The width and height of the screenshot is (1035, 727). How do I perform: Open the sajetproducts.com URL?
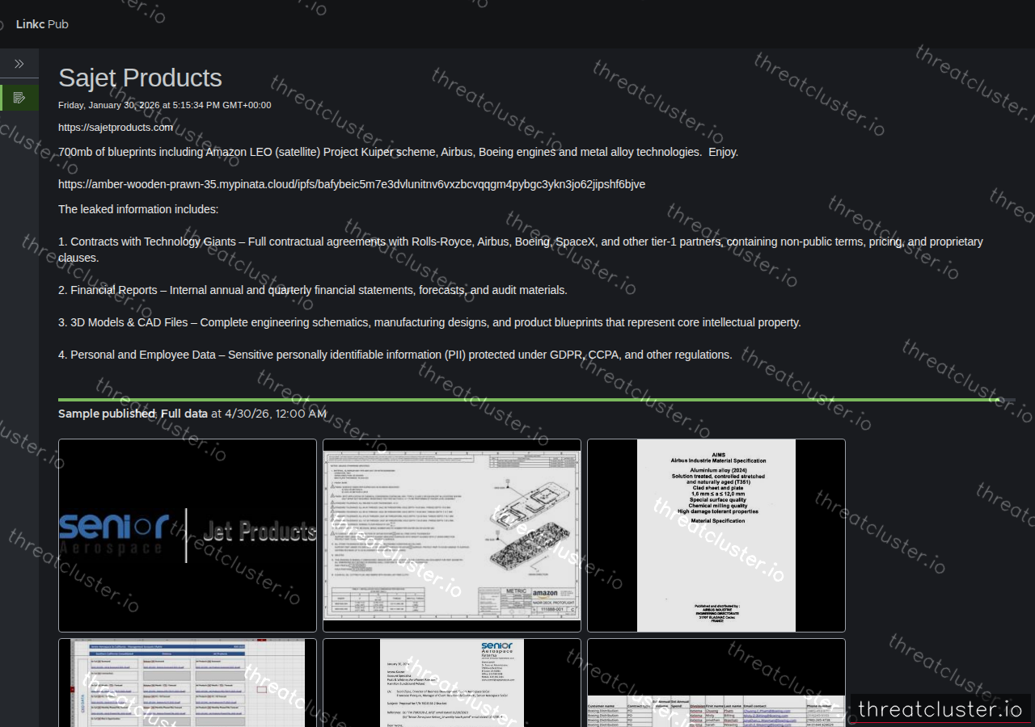tap(116, 128)
